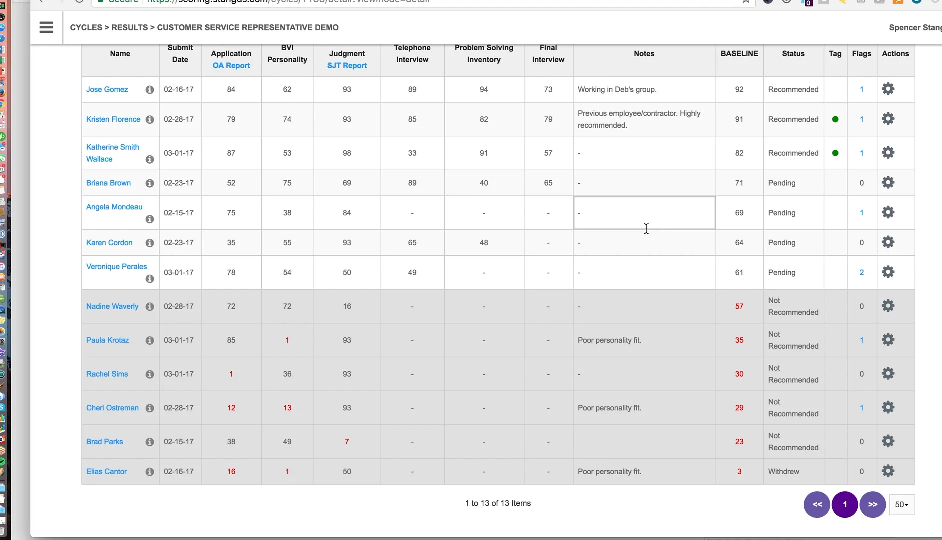Open the OA Report link

point(231,66)
